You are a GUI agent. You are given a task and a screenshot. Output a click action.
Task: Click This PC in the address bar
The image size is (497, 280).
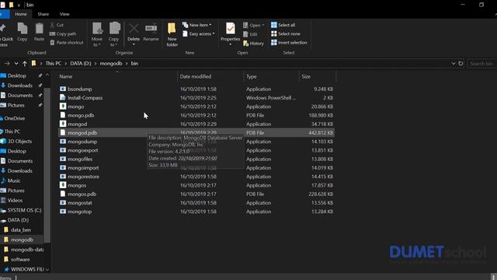[x=54, y=64]
